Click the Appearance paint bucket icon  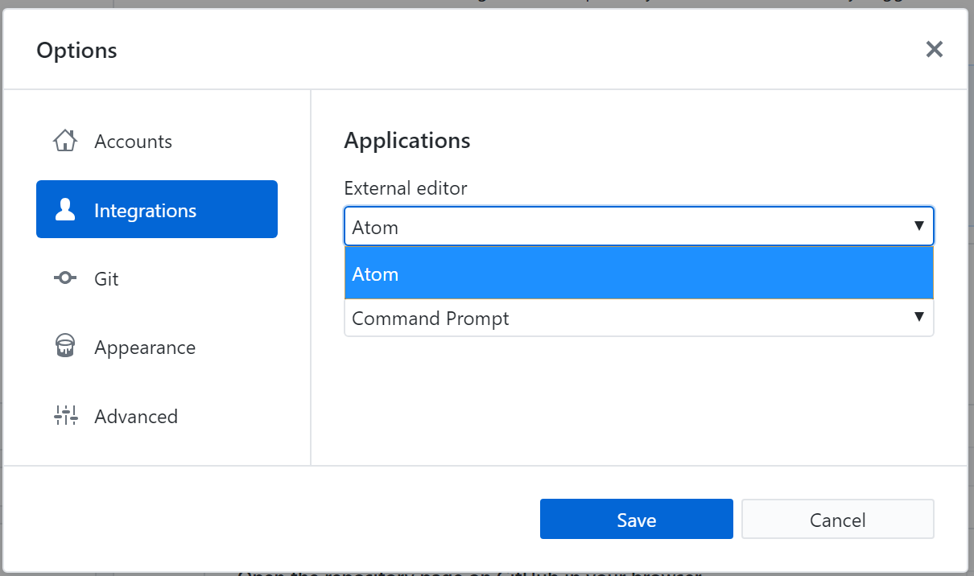(64, 347)
